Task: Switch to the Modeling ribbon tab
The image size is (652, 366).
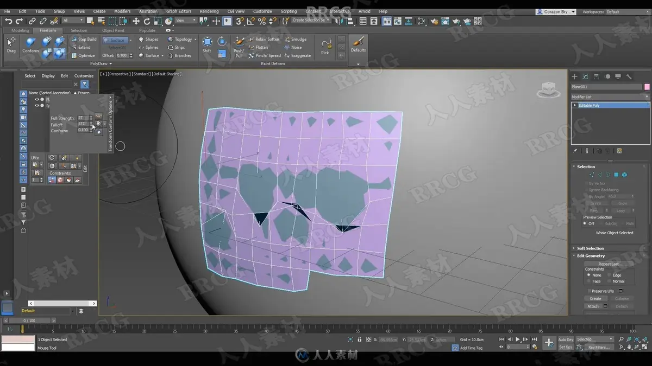Action: pos(20,30)
